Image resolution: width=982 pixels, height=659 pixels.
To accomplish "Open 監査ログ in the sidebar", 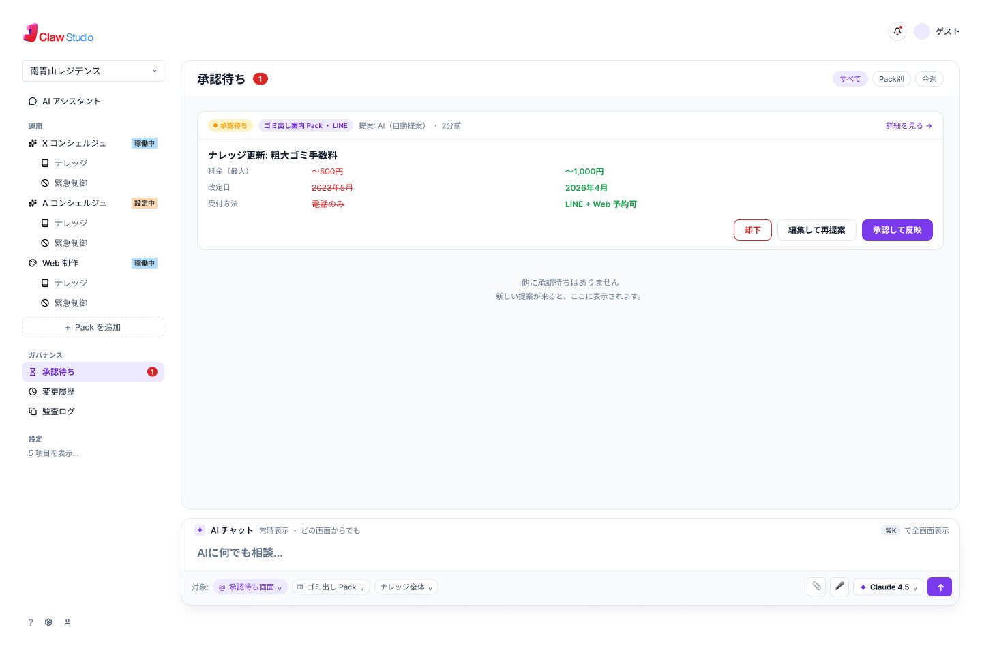I will point(93,412).
